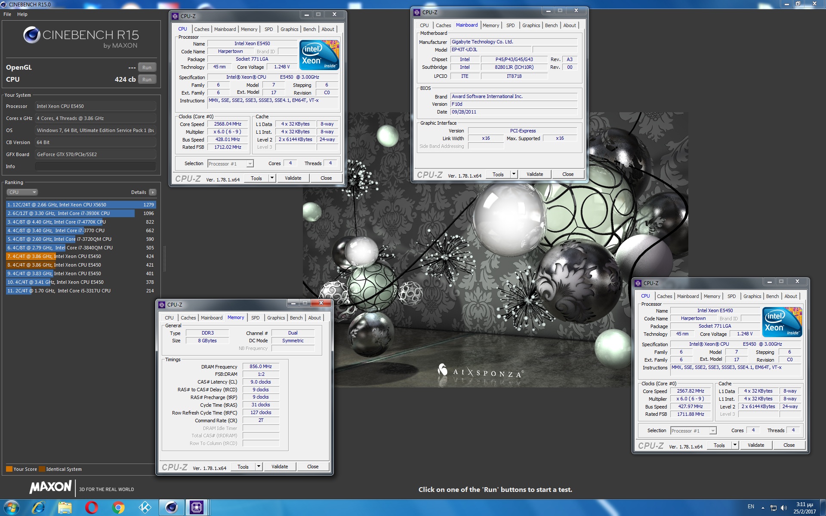Select ranking row Core i5-3317U score 214
Viewport: 826px width, 516px height.
click(x=81, y=291)
